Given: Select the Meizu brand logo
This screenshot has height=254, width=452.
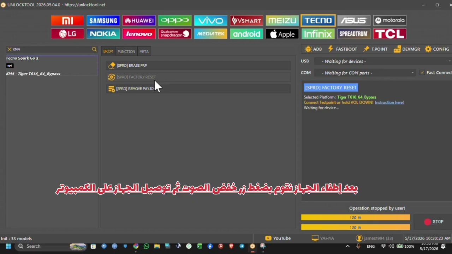Looking at the screenshot, I should pyautogui.click(x=282, y=20).
